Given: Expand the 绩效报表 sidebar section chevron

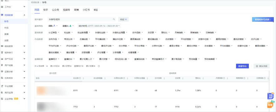Looking at the screenshot, I should coord(24,46).
